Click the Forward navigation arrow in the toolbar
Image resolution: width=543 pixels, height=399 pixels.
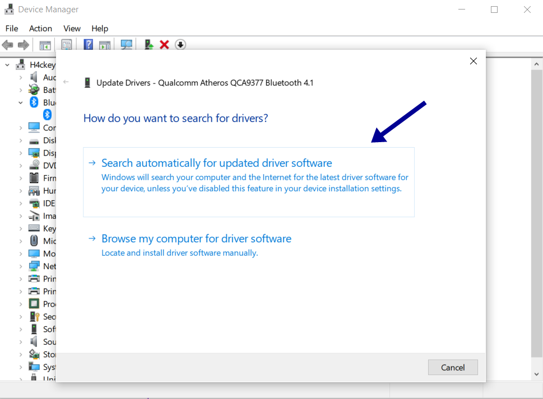[x=24, y=45]
